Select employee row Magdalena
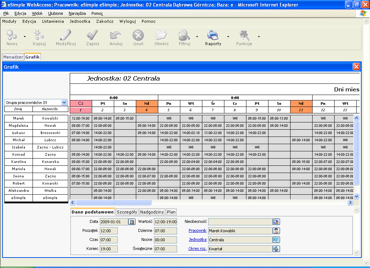Viewport: 370px width, 268px height. (x=18, y=125)
